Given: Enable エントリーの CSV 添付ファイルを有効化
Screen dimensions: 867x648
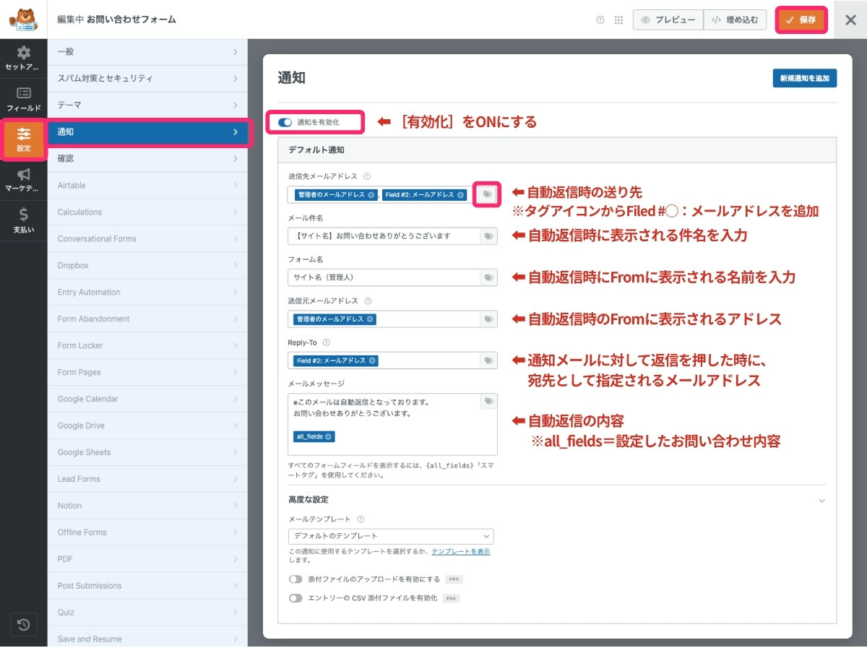Looking at the screenshot, I should click(x=296, y=598).
